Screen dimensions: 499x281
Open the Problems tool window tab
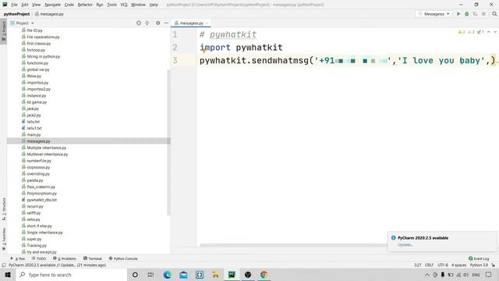click(x=65, y=258)
